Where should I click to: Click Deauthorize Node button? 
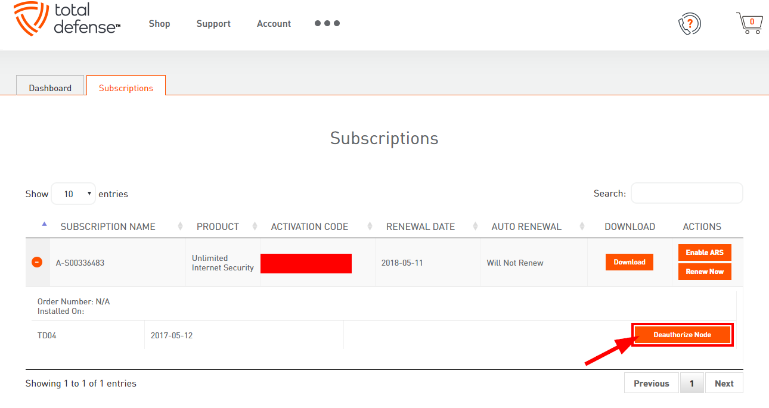(682, 335)
